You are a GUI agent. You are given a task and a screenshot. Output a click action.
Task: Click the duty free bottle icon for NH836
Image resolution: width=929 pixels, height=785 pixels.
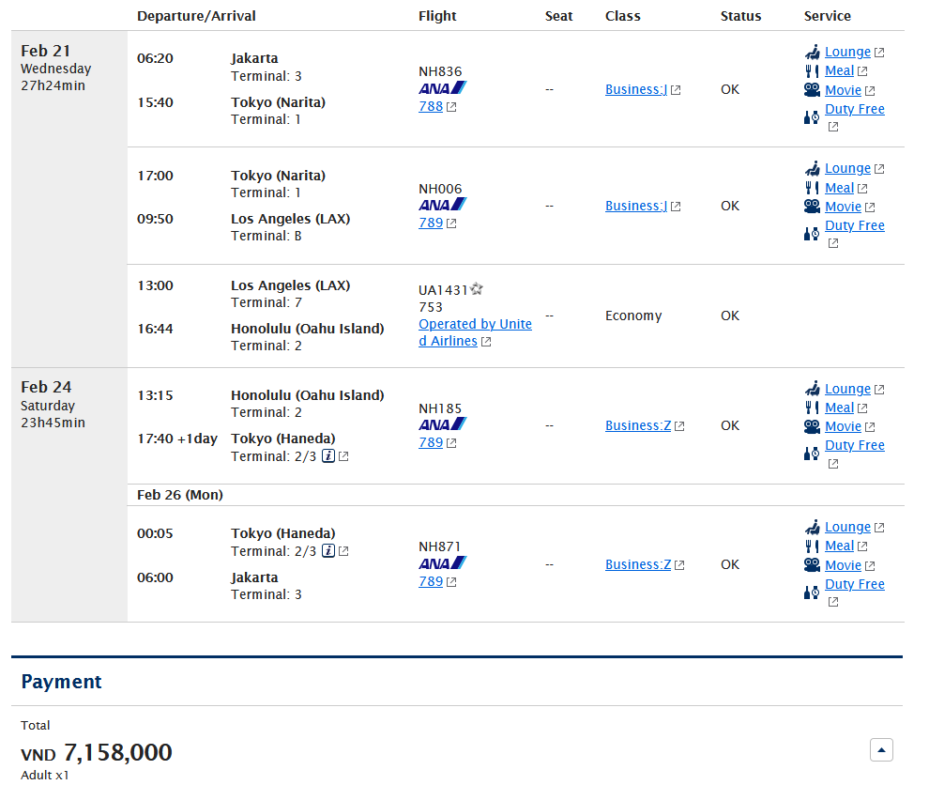[812, 117]
